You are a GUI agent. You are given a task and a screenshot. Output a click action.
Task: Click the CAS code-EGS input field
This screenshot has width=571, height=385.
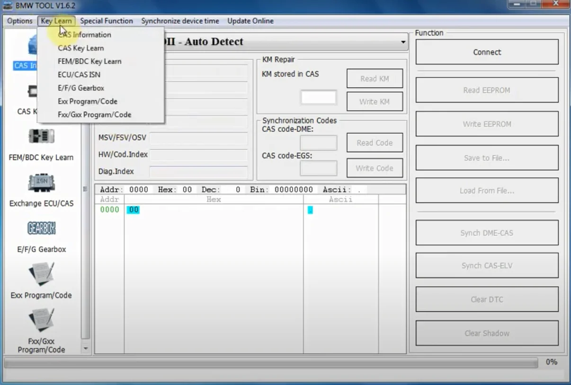click(x=319, y=168)
